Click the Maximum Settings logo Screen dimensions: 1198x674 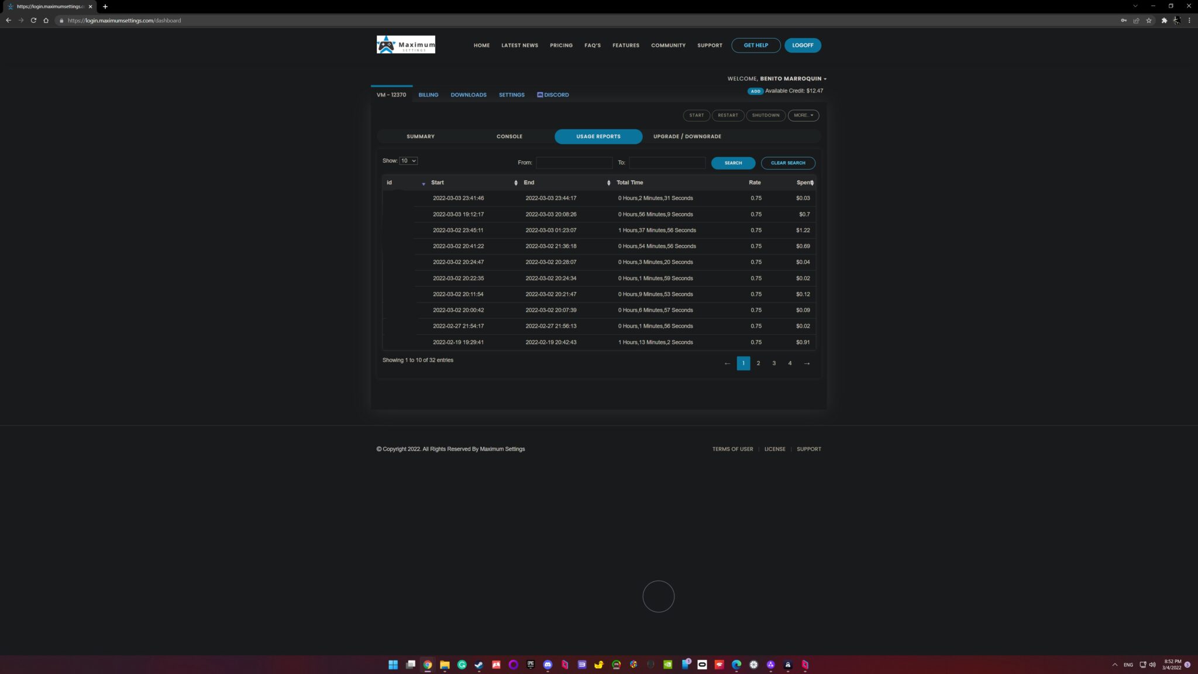coord(405,44)
